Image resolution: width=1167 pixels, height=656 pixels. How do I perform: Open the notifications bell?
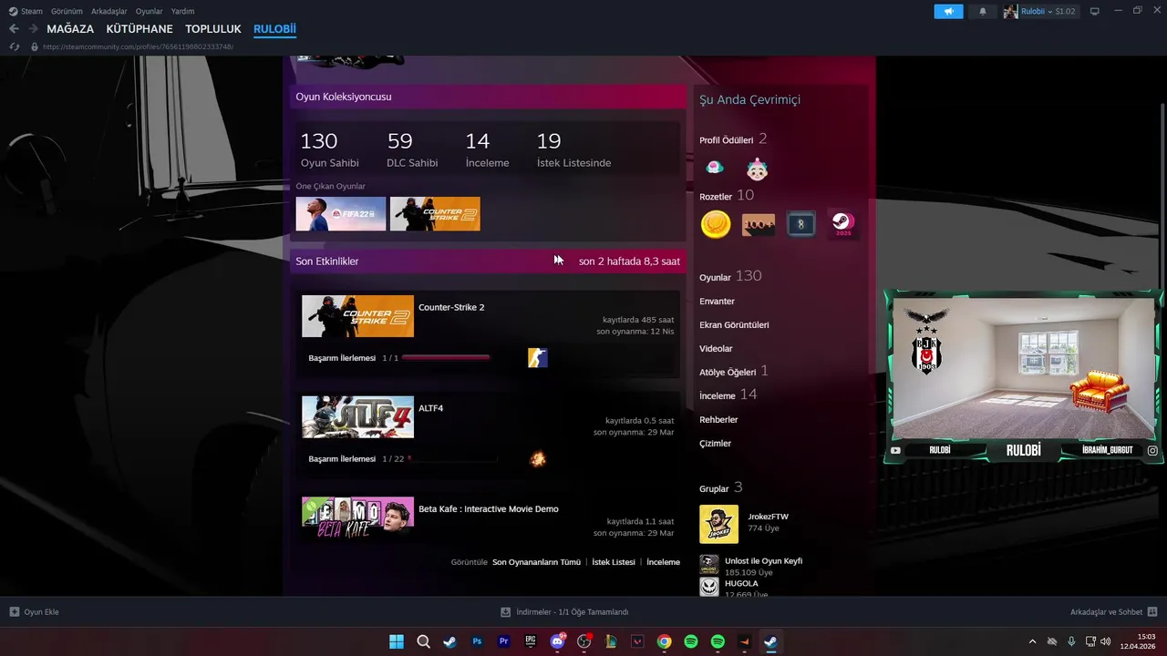click(x=982, y=11)
